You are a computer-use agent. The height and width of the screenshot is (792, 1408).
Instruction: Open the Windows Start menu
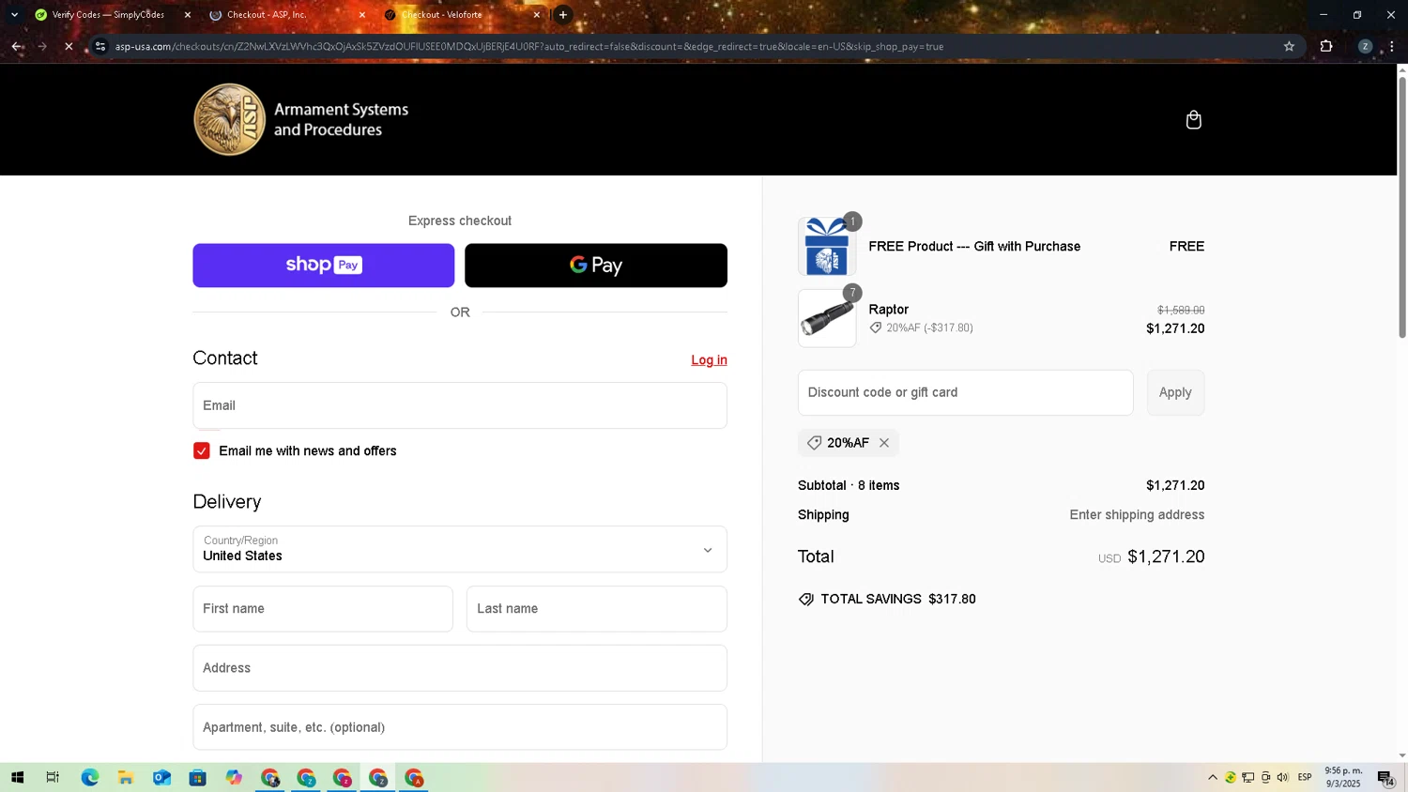[x=17, y=778]
